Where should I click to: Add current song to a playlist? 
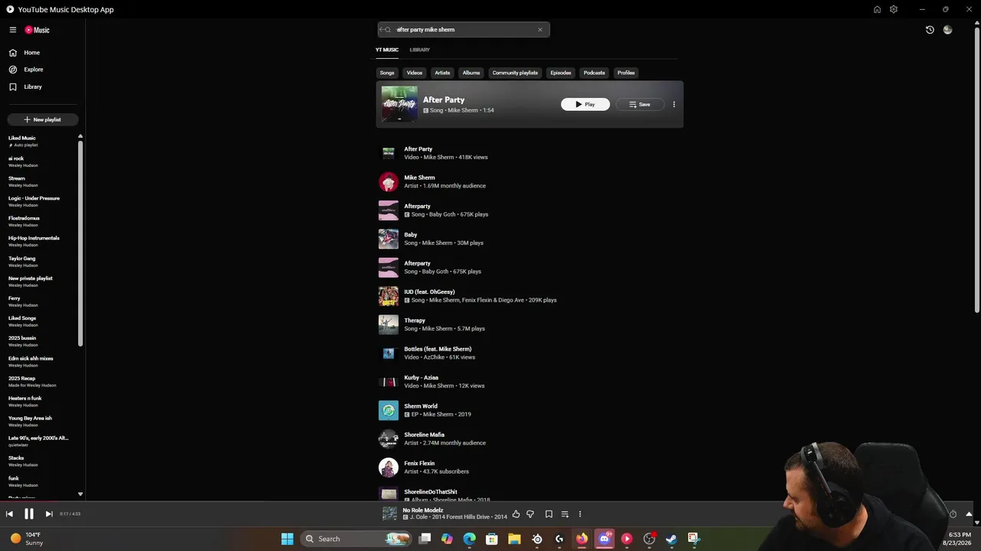tap(565, 514)
